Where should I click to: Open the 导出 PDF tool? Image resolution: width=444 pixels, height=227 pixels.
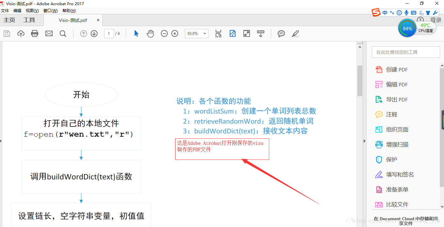click(x=397, y=99)
